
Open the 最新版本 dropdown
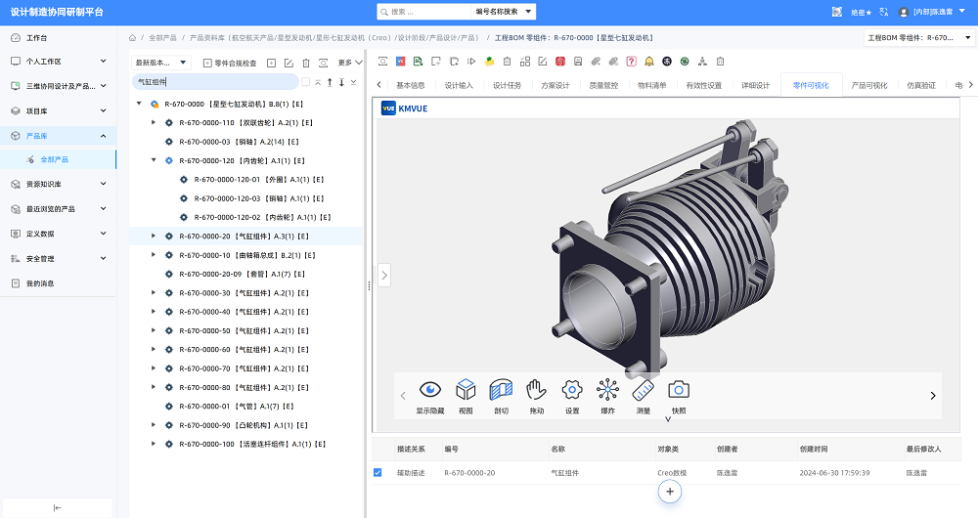coord(161,63)
